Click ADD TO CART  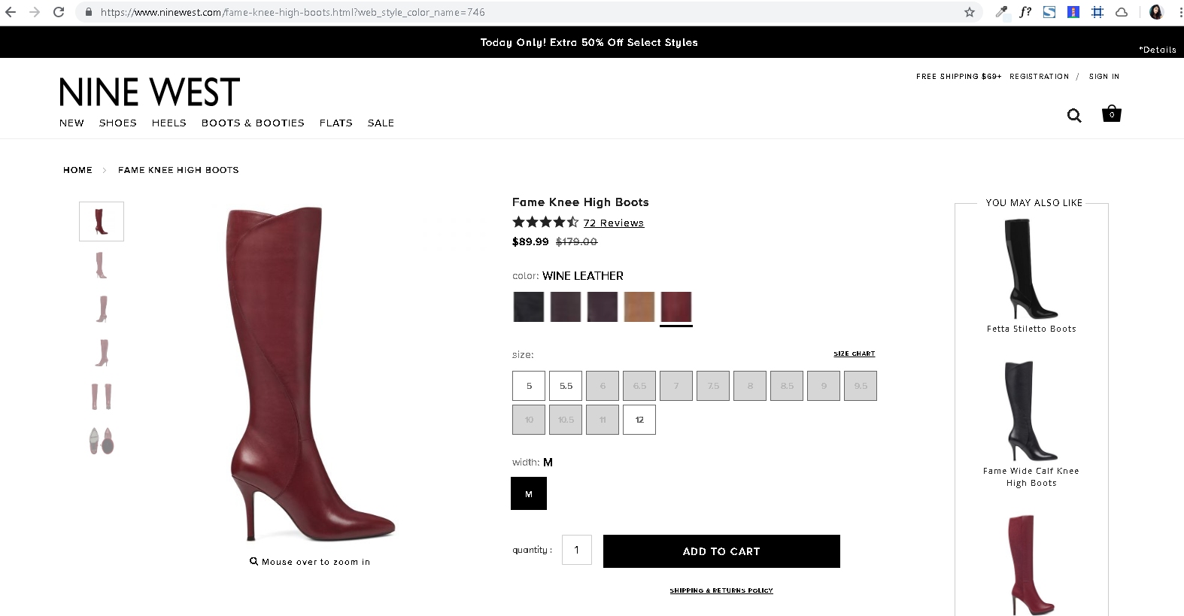(x=720, y=551)
